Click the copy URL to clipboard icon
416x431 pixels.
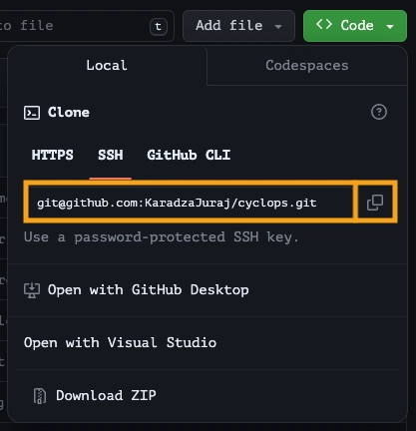375,203
